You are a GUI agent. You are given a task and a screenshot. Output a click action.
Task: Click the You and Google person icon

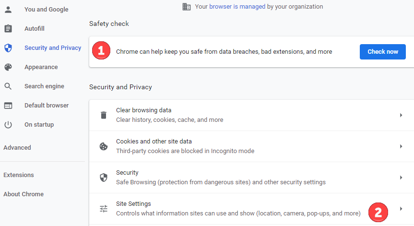pyautogui.click(x=8, y=10)
